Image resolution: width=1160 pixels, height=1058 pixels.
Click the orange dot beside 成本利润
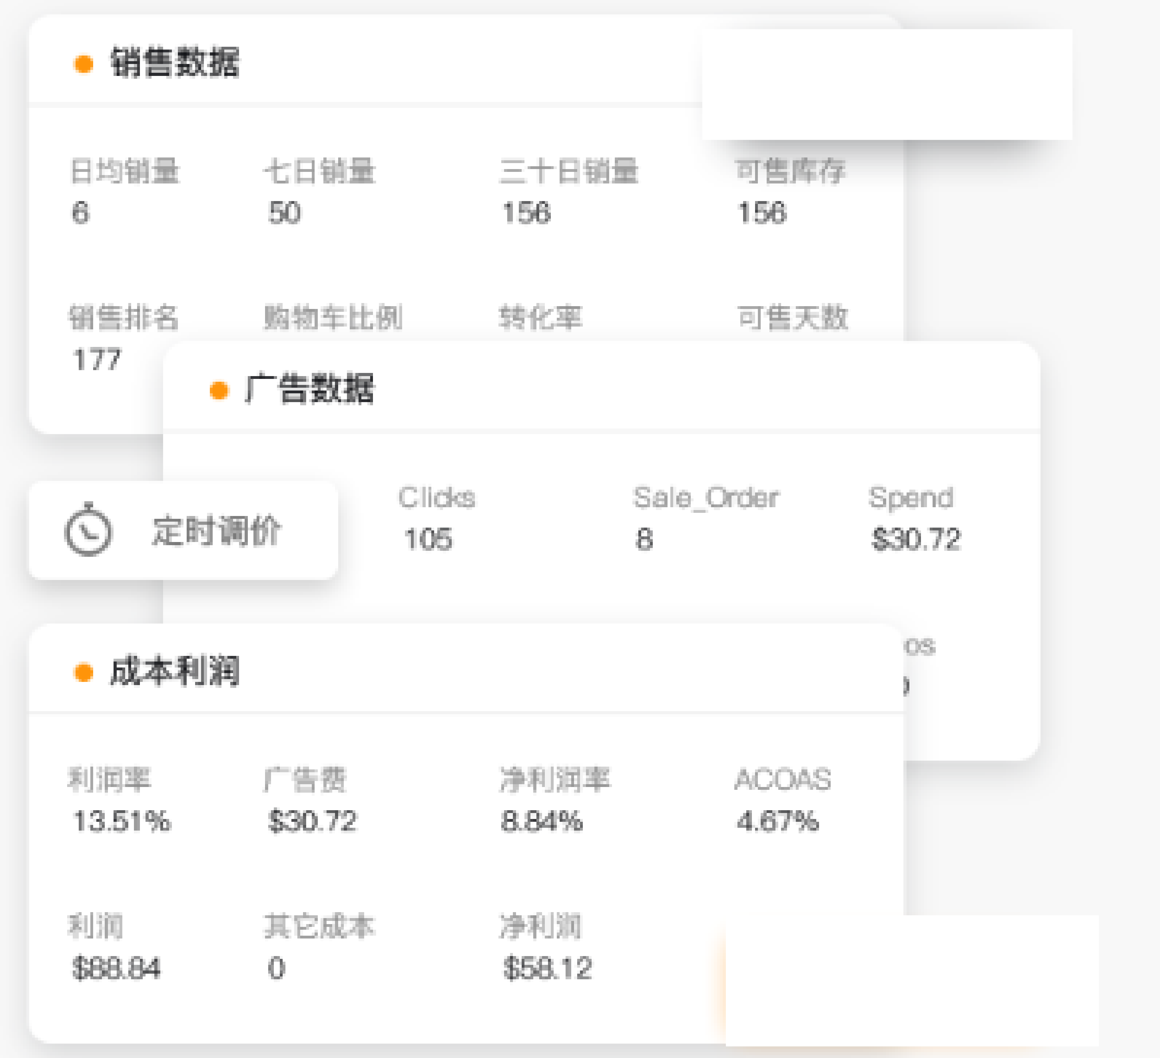[84, 672]
